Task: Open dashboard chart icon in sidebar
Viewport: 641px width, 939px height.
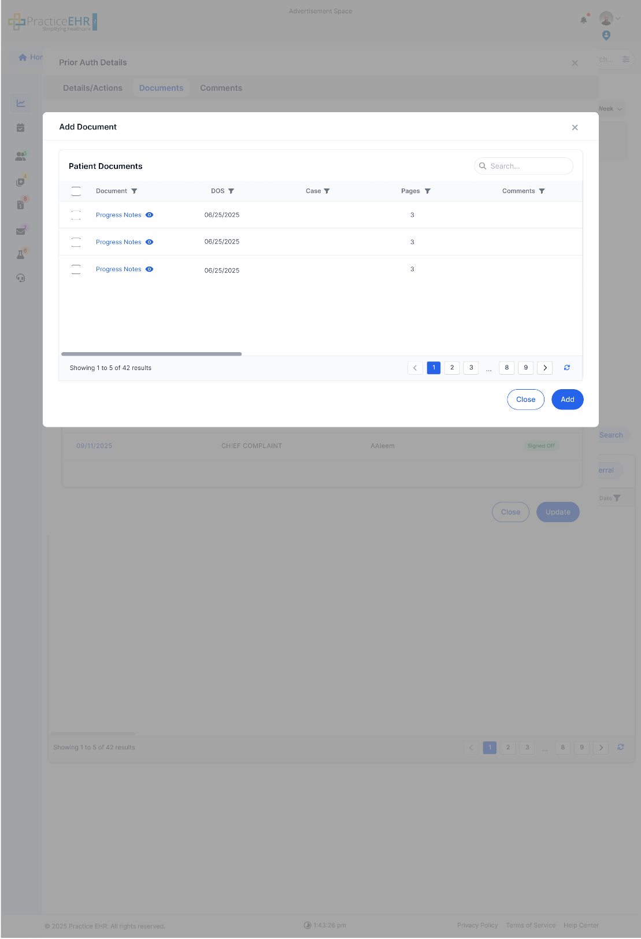Action: coord(21,103)
